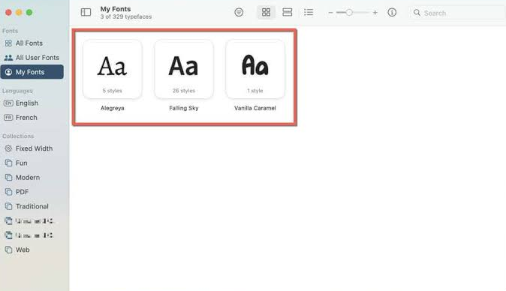Image resolution: width=506 pixels, height=291 pixels.
Task: Click the Falling Sky font name label
Action: 184,108
